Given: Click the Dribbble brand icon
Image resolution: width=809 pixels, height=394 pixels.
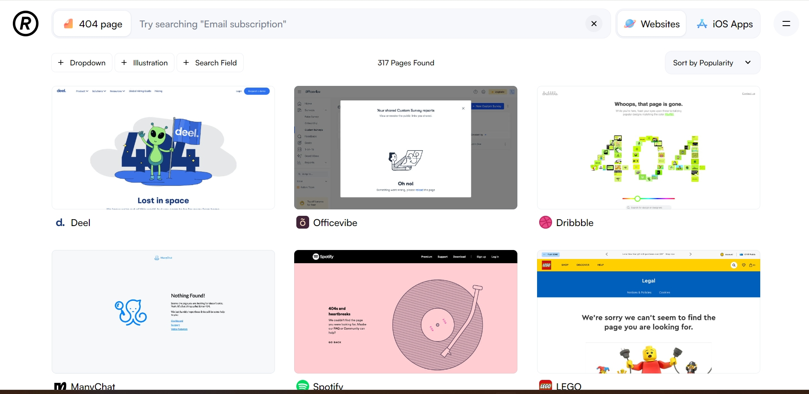Looking at the screenshot, I should 546,223.
